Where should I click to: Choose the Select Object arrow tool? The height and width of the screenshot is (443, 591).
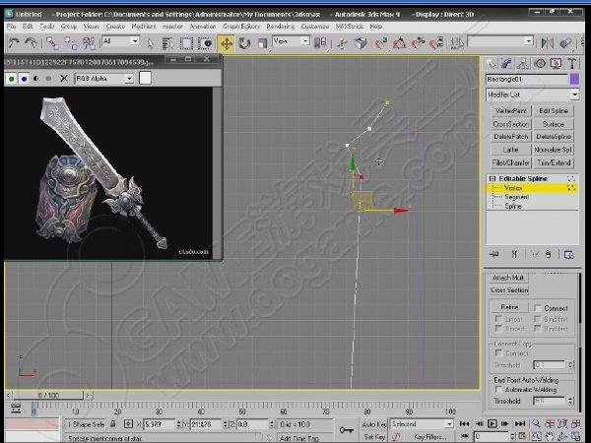[x=151, y=43]
